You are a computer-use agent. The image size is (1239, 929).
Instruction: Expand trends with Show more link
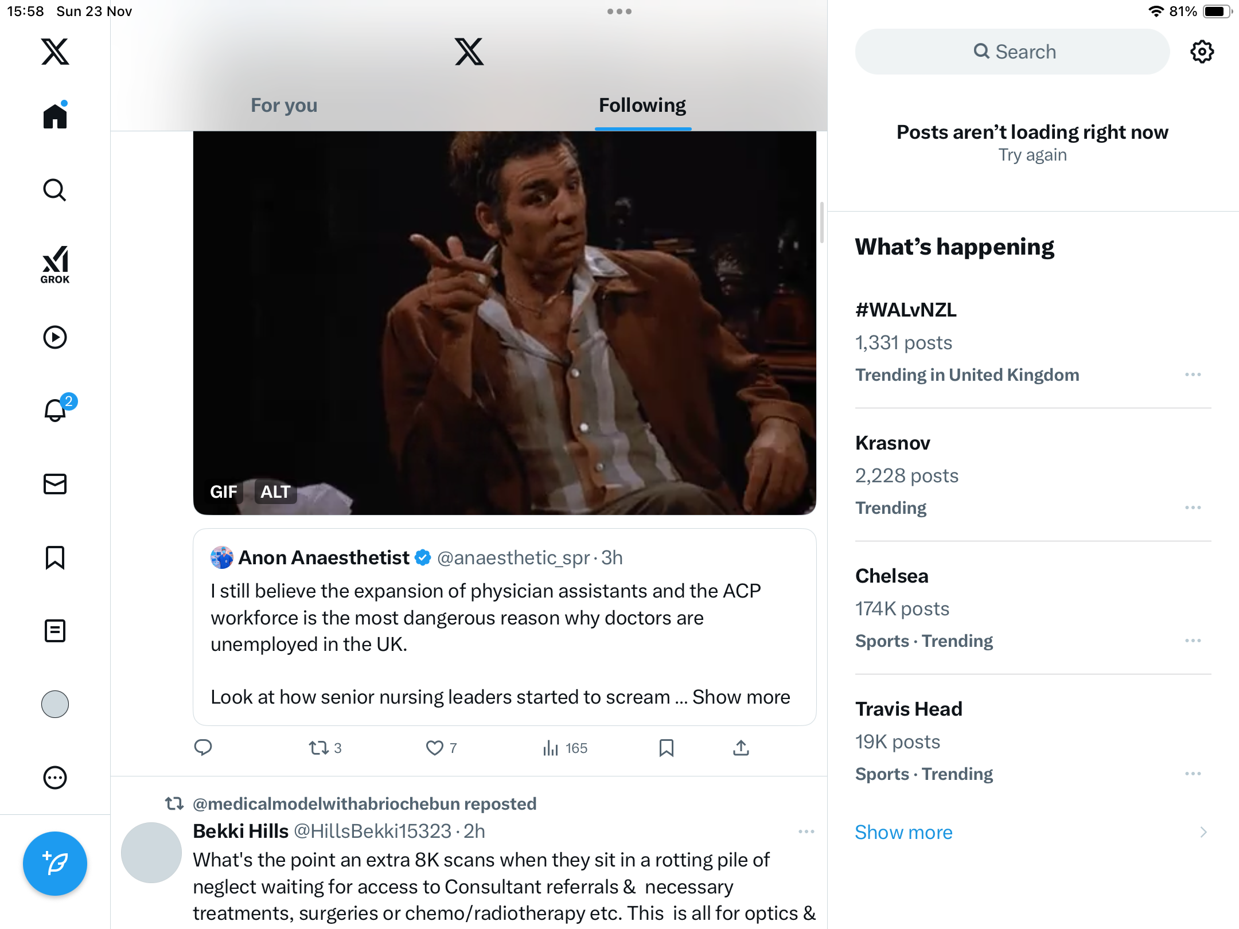coord(903,832)
